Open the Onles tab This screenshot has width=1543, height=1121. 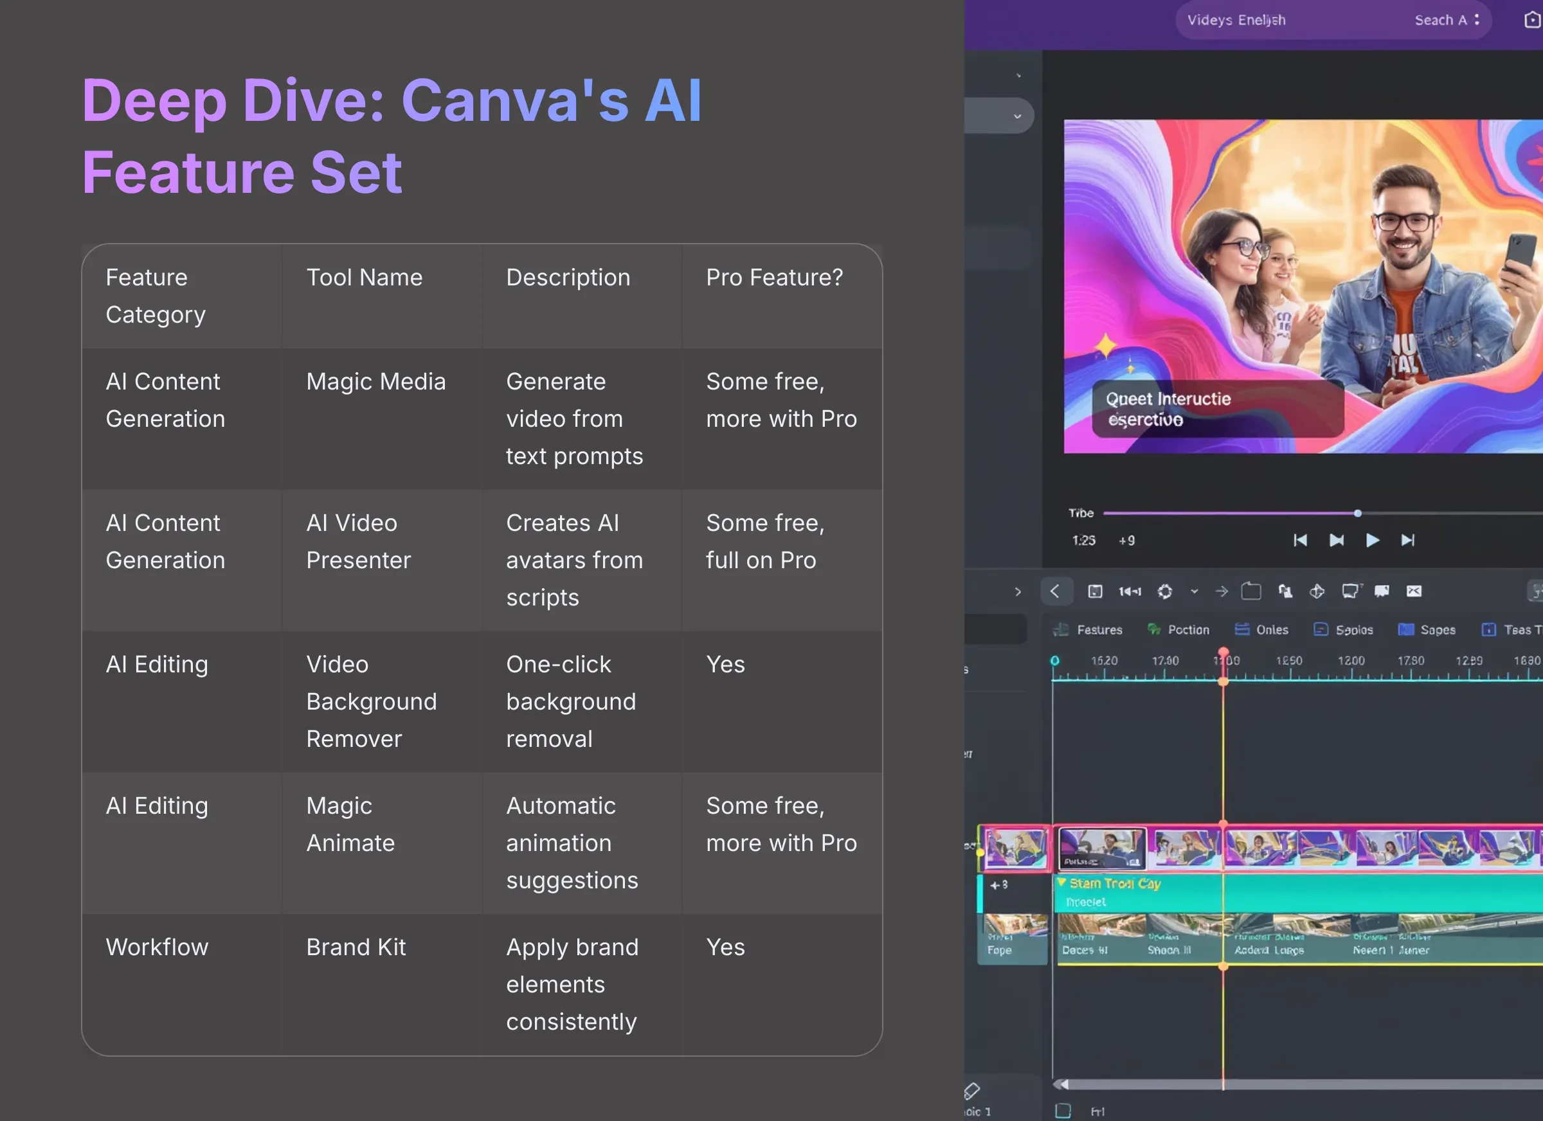point(1261,629)
